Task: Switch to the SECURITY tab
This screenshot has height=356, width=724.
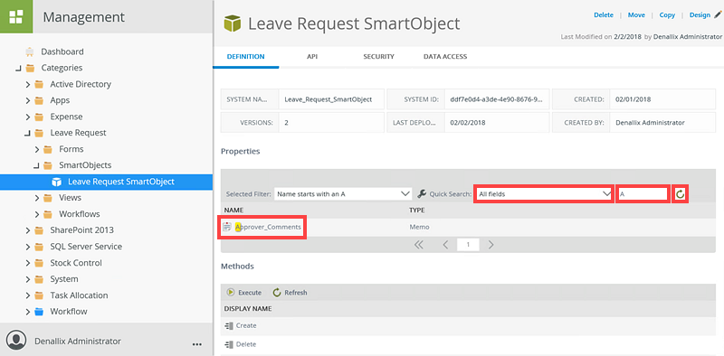Action: pyautogui.click(x=378, y=57)
